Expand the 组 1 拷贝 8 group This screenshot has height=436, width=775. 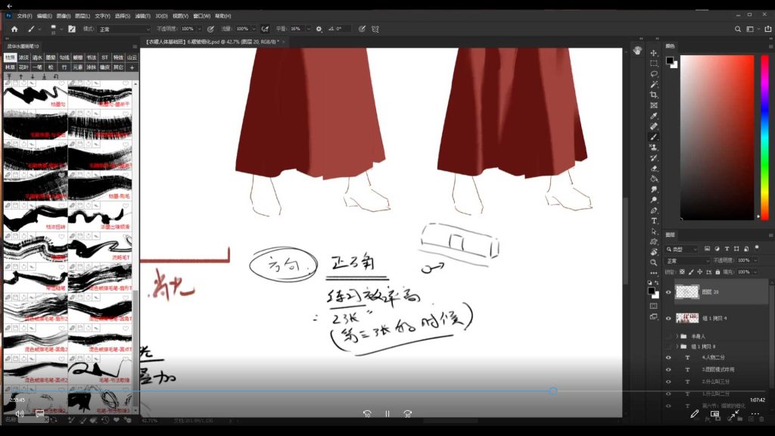pos(677,347)
